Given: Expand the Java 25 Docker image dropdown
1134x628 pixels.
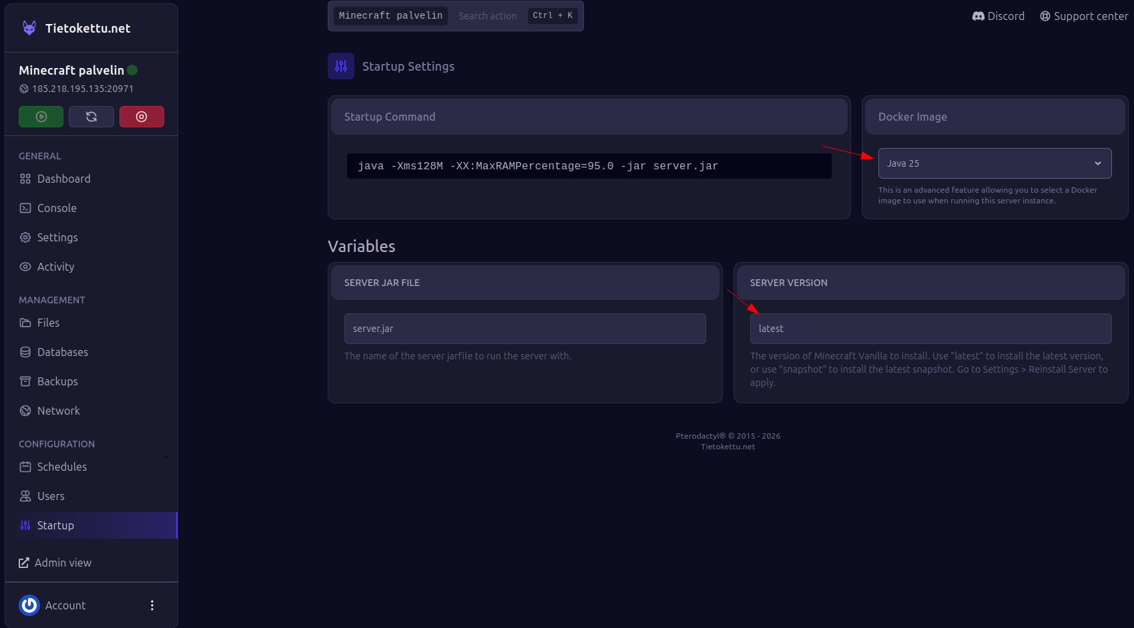Looking at the screenshot, I should (x=995, y=163).
